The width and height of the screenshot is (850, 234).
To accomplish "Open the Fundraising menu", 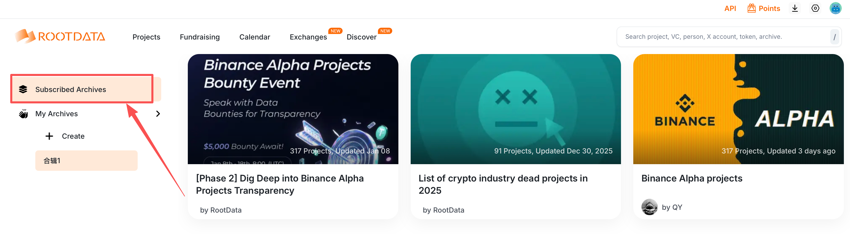I will click(x=200, y=37).
